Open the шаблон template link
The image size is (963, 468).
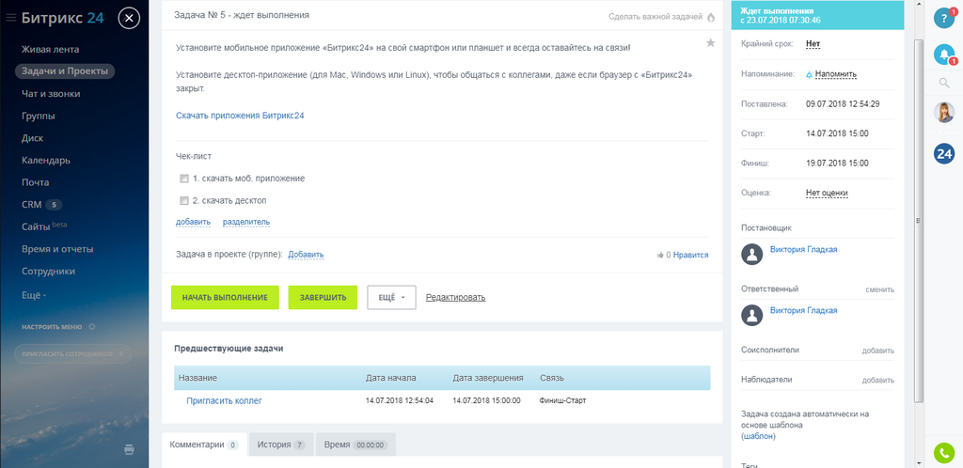tap(759, 437)
